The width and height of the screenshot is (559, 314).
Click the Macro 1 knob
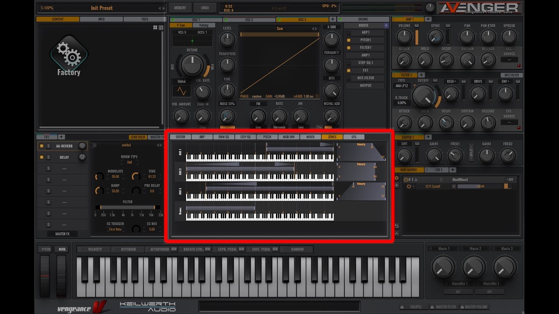point(443,267)
